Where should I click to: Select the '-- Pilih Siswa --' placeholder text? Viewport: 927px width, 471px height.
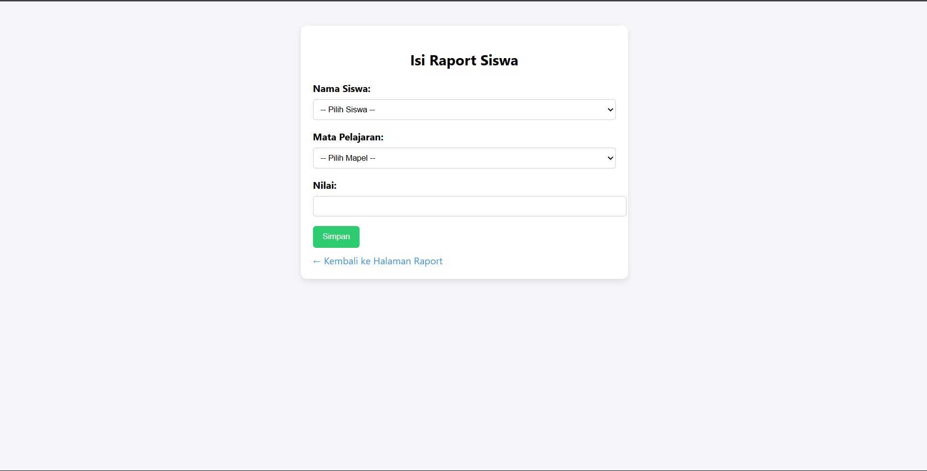347,110
